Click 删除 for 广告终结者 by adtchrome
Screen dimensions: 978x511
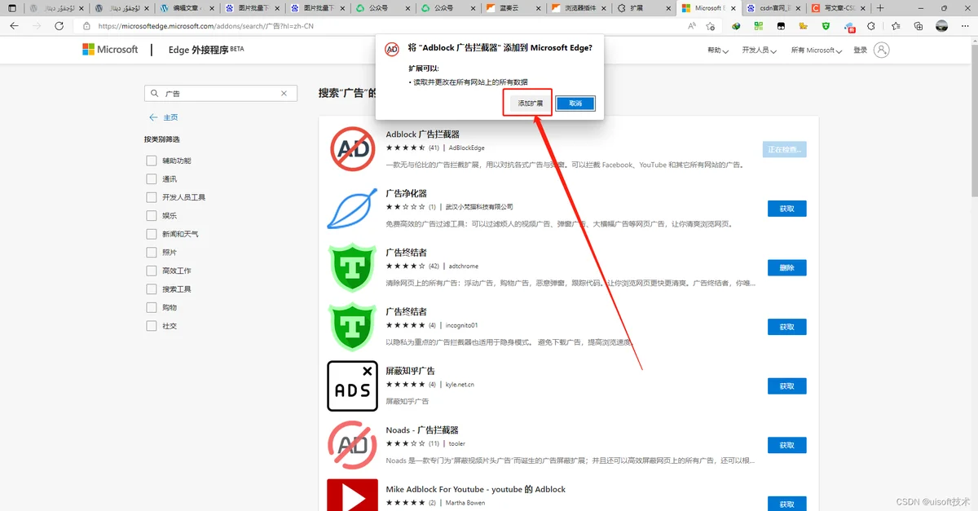pos(786,267)
